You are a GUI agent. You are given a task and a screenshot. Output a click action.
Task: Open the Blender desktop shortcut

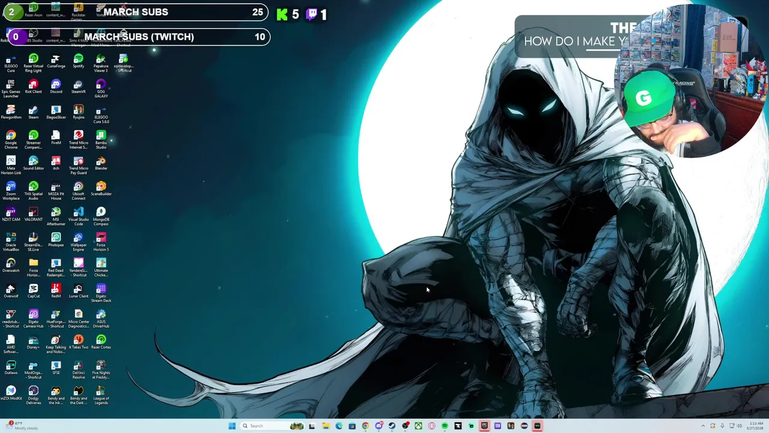(101, 163)
